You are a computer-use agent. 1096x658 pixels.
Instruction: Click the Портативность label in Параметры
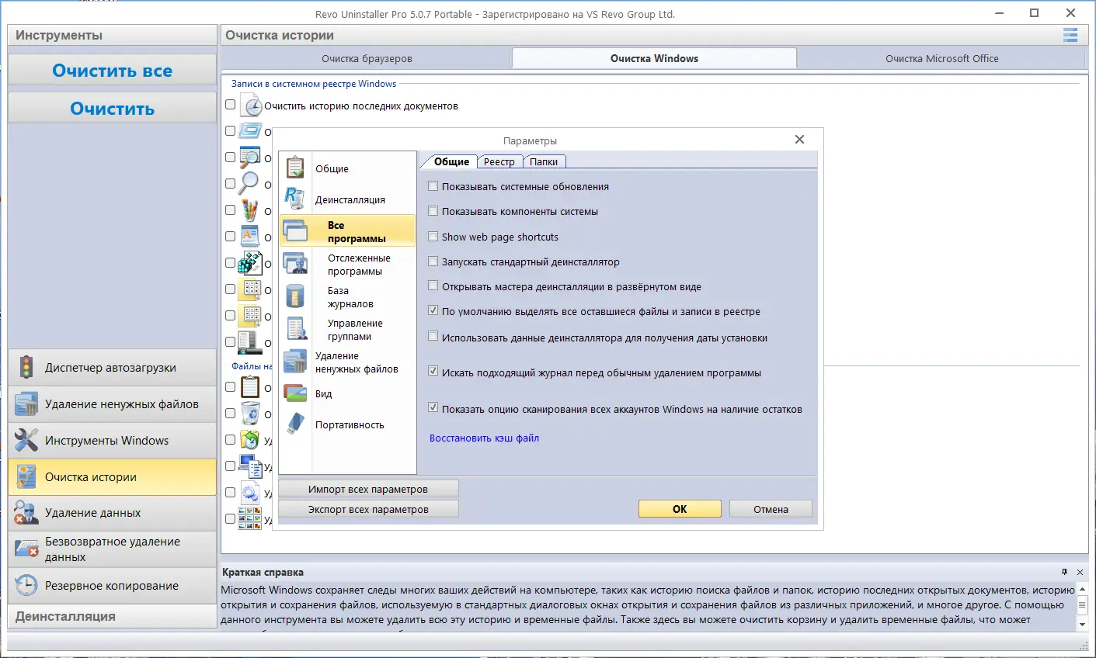pos(350,425)
